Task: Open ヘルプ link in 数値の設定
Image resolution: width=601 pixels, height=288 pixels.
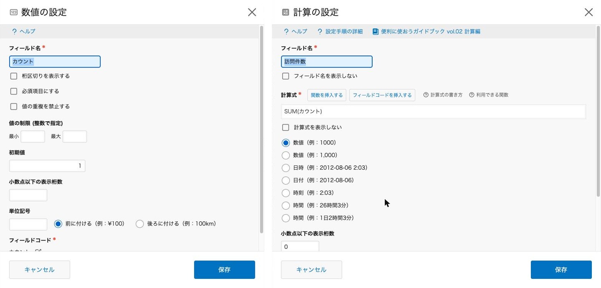Action: point(28,31)
